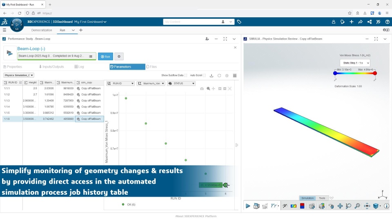Image resolution: width=392 pixels, height=220 pixels.
Task: Open the X-axis RUN ID dropdown
Action: coord(120,83)
